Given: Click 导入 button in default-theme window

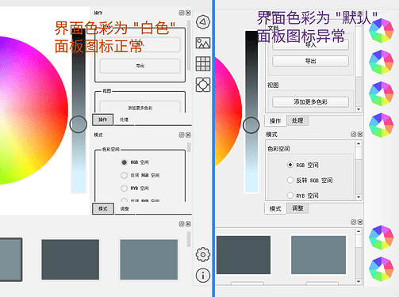Looking at the screenshot, I should point(311,45).
